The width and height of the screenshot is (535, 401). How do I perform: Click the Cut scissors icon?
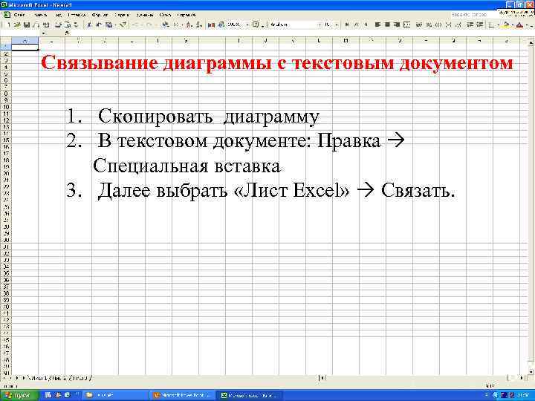pyautogui.click(x=89, y=25)
